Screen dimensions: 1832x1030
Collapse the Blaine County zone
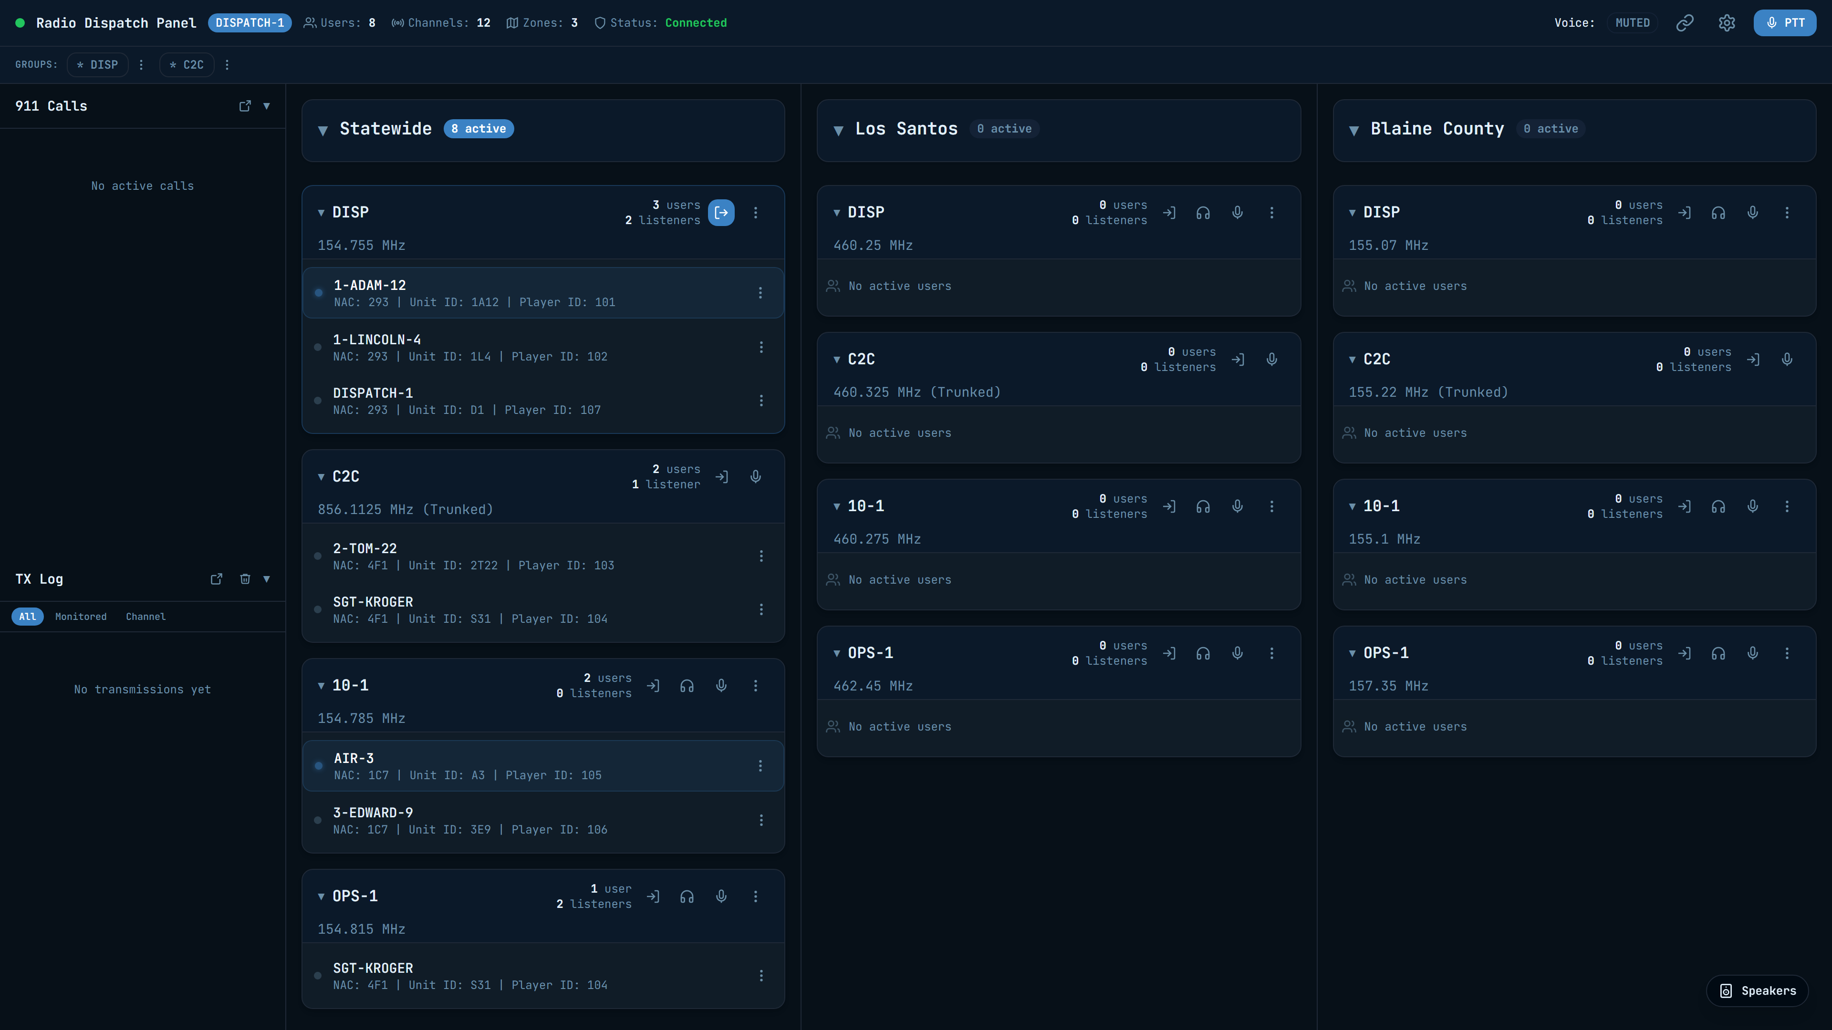(1354, 130)
